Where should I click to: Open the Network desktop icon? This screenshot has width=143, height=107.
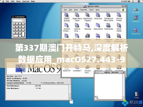tap(136, 18)
